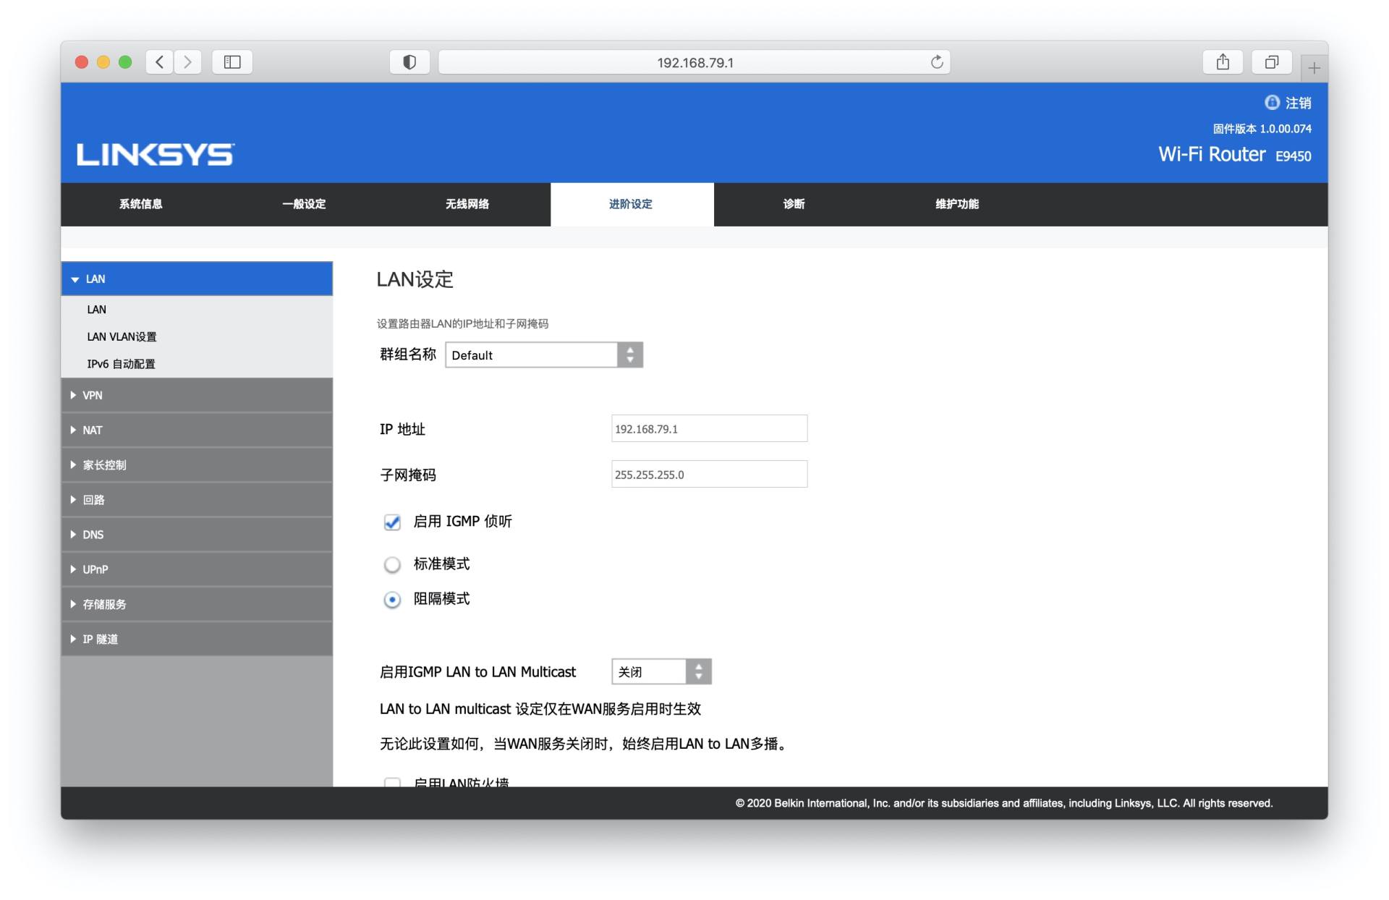Open LAN VLAN设置 in the sidebar
This screenshot has width=1389, height=900.
coord(122,336)
